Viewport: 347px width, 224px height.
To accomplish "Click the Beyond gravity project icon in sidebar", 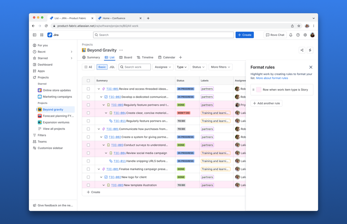I will pos(40,109).
